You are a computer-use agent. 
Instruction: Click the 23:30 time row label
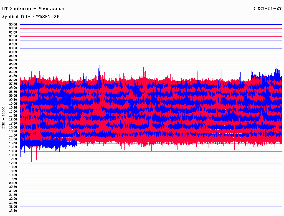13,210
